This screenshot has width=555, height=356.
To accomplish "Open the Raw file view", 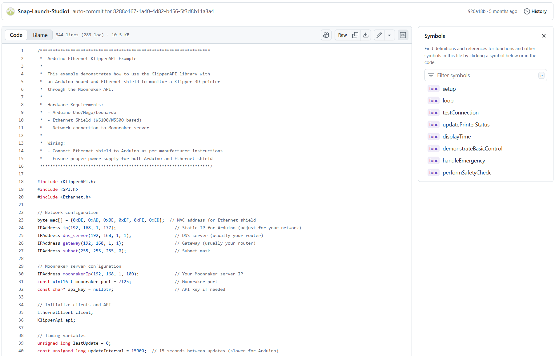I will tap(342, 35).
